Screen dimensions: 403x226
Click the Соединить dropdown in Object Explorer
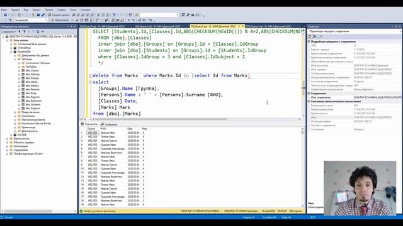pos(9,31)
